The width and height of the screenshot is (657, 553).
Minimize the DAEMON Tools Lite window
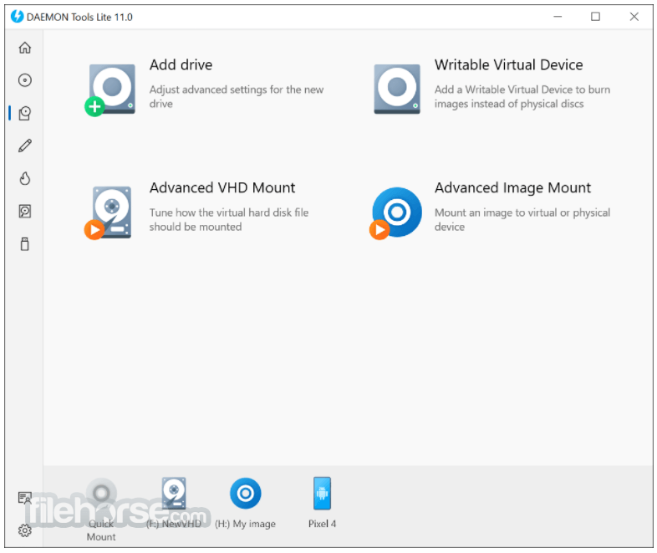click(x=558, y=17)
